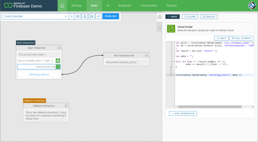Open the Bot Interaction #2 gear settings
This screenshot has width=258, height=142.
(146, 55)
